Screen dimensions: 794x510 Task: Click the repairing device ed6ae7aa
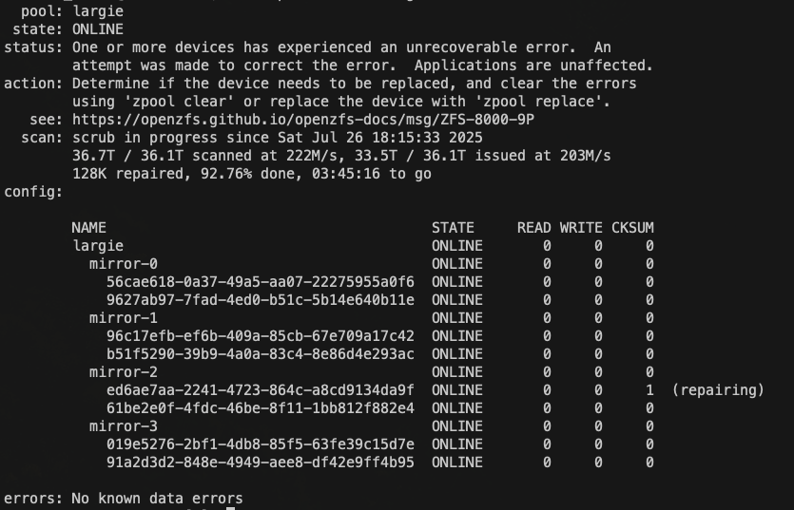click(260, 390)
